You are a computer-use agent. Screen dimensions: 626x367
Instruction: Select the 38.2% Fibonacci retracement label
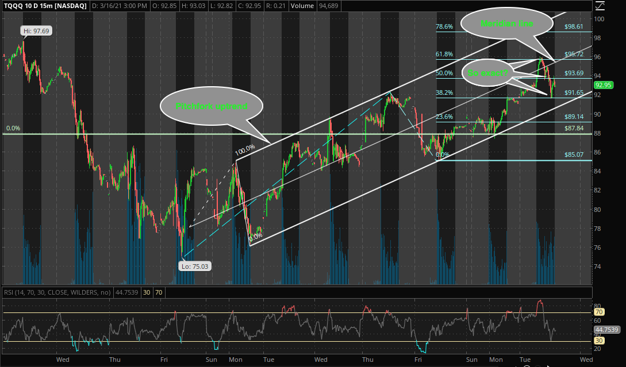(444, 92)
